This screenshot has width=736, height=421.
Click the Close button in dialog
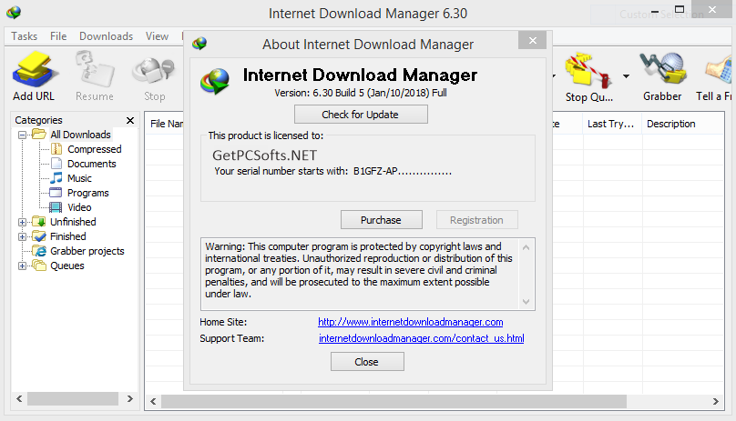point(367,362)
